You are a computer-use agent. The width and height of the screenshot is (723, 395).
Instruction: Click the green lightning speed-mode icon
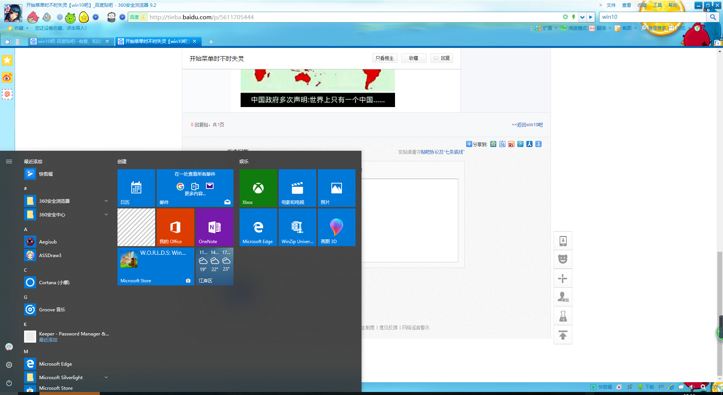[574, 17]
